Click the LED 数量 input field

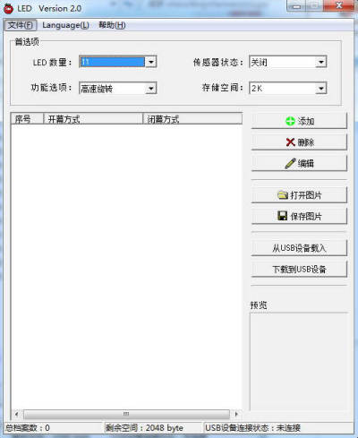(113, 62)
